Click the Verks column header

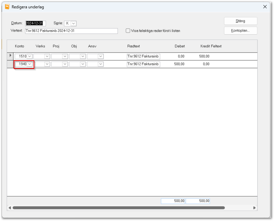coord(40,46)
